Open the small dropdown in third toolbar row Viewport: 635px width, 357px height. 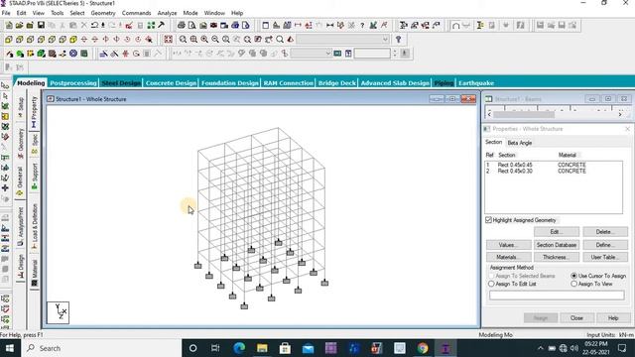(311, 54)
